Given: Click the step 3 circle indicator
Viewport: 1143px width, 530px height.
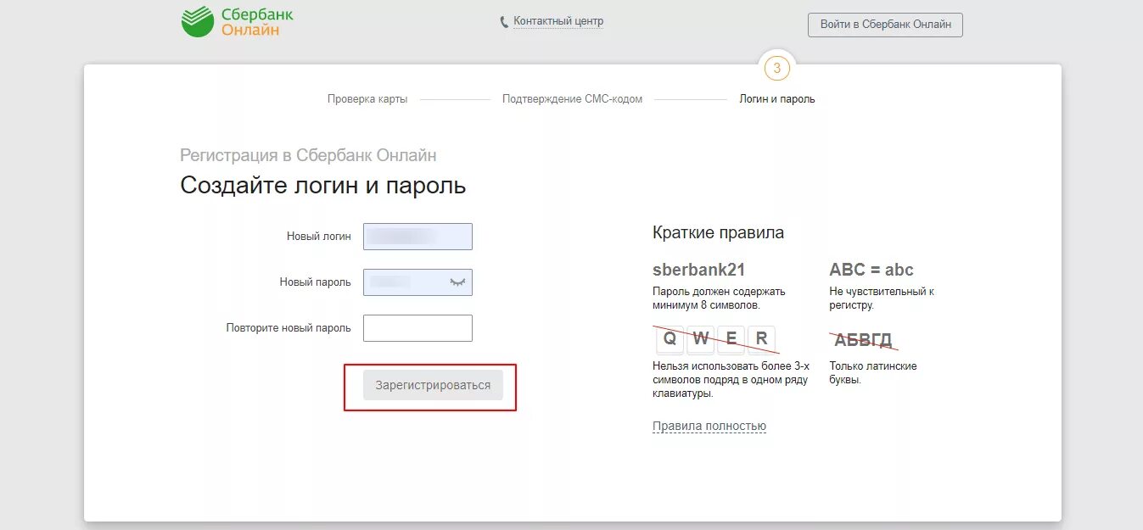Looking at the screenshot, I should (776, 68).
